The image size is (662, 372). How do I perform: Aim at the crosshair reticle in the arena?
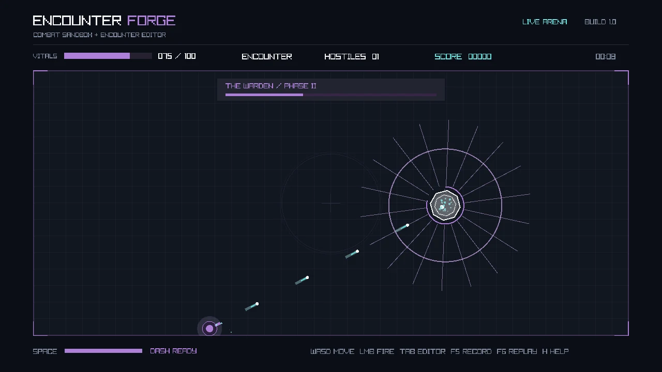pyautogui.click(x=330, y=203)
